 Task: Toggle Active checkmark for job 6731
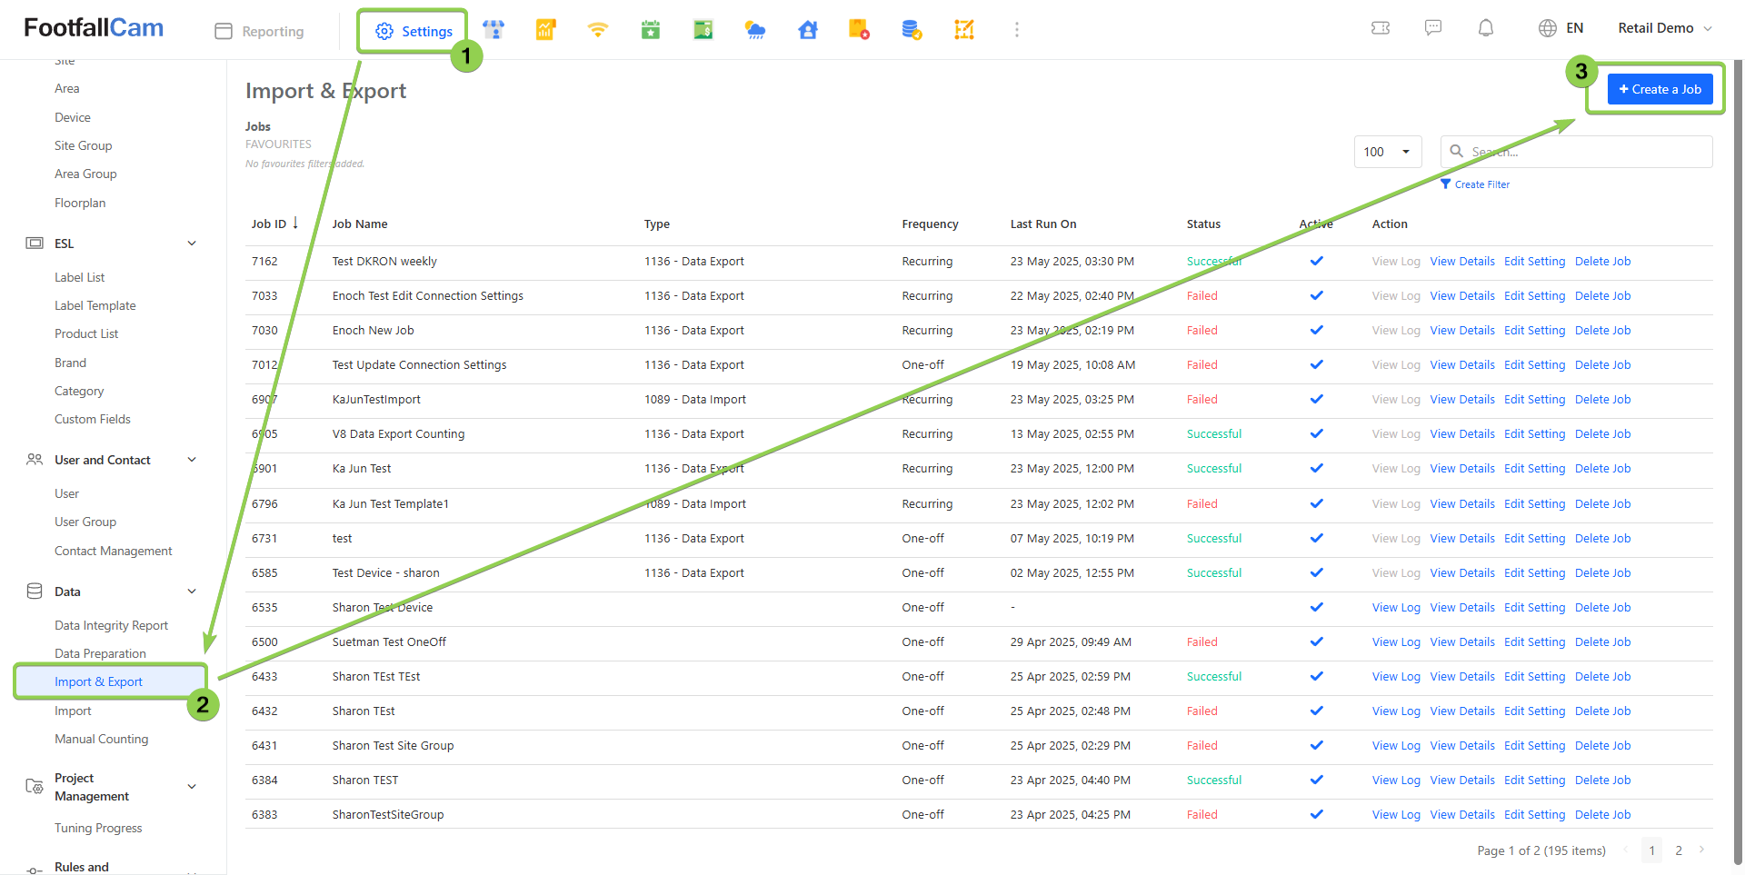coord(1316,538)
